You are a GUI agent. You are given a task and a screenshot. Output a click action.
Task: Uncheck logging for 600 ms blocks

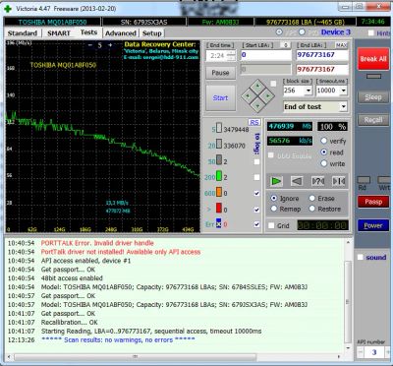point(256,194)
